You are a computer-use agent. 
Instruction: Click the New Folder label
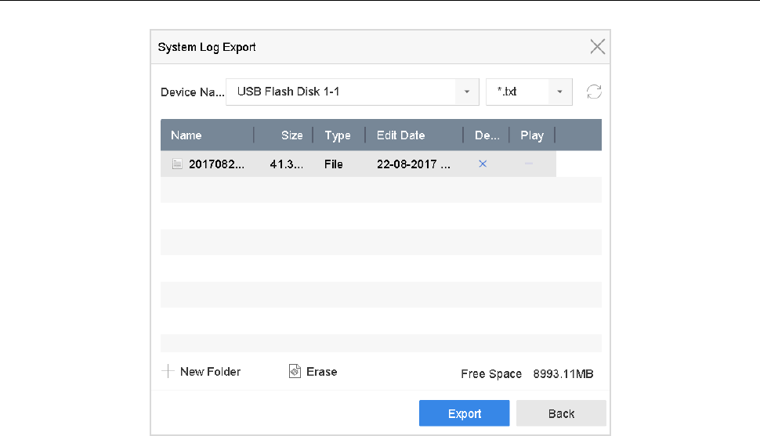point(210,372)
